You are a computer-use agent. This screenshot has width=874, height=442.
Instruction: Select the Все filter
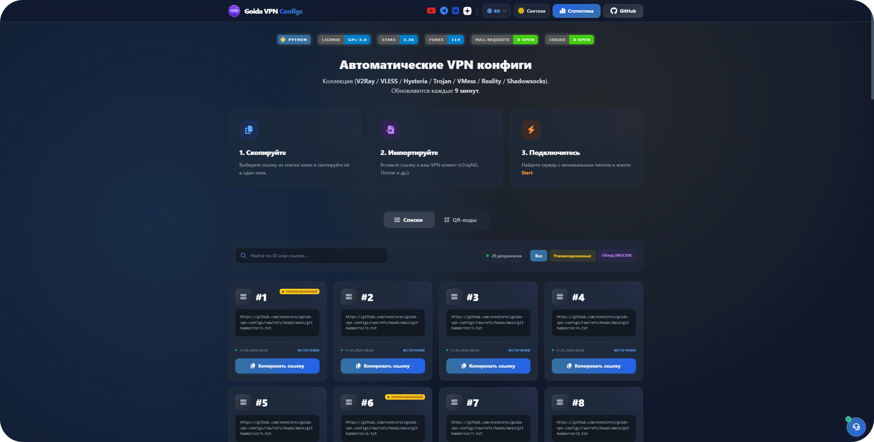click(538, 256)
